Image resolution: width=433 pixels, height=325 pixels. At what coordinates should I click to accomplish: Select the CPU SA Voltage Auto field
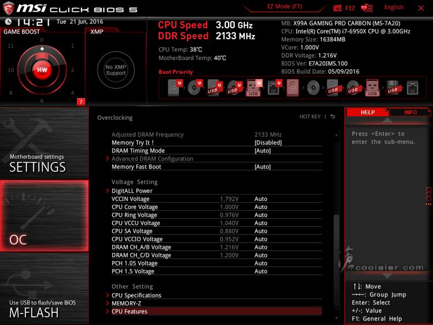[x=261, y=231]
